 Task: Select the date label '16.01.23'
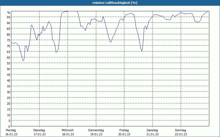click(11, 134)
